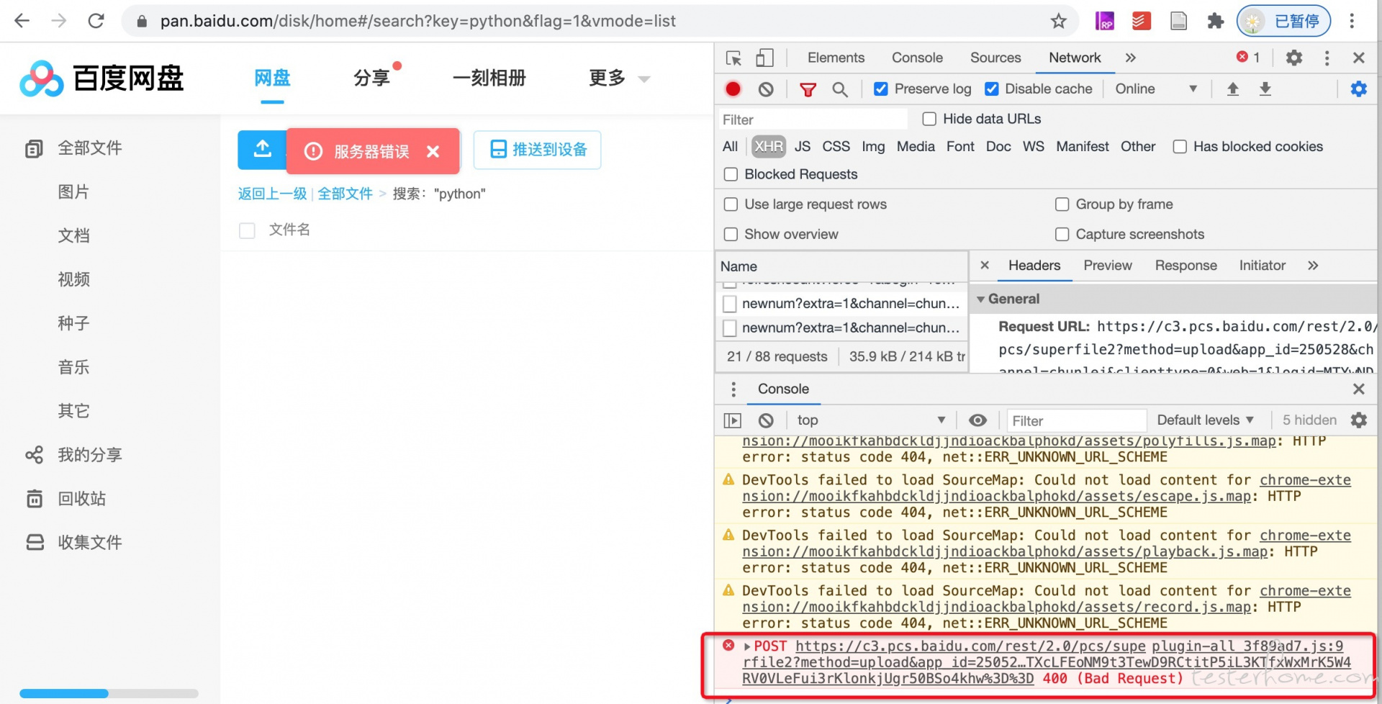The image size is (1382, 704).
Task: Enable Capture screenshots
Action: click(1062, 235)
